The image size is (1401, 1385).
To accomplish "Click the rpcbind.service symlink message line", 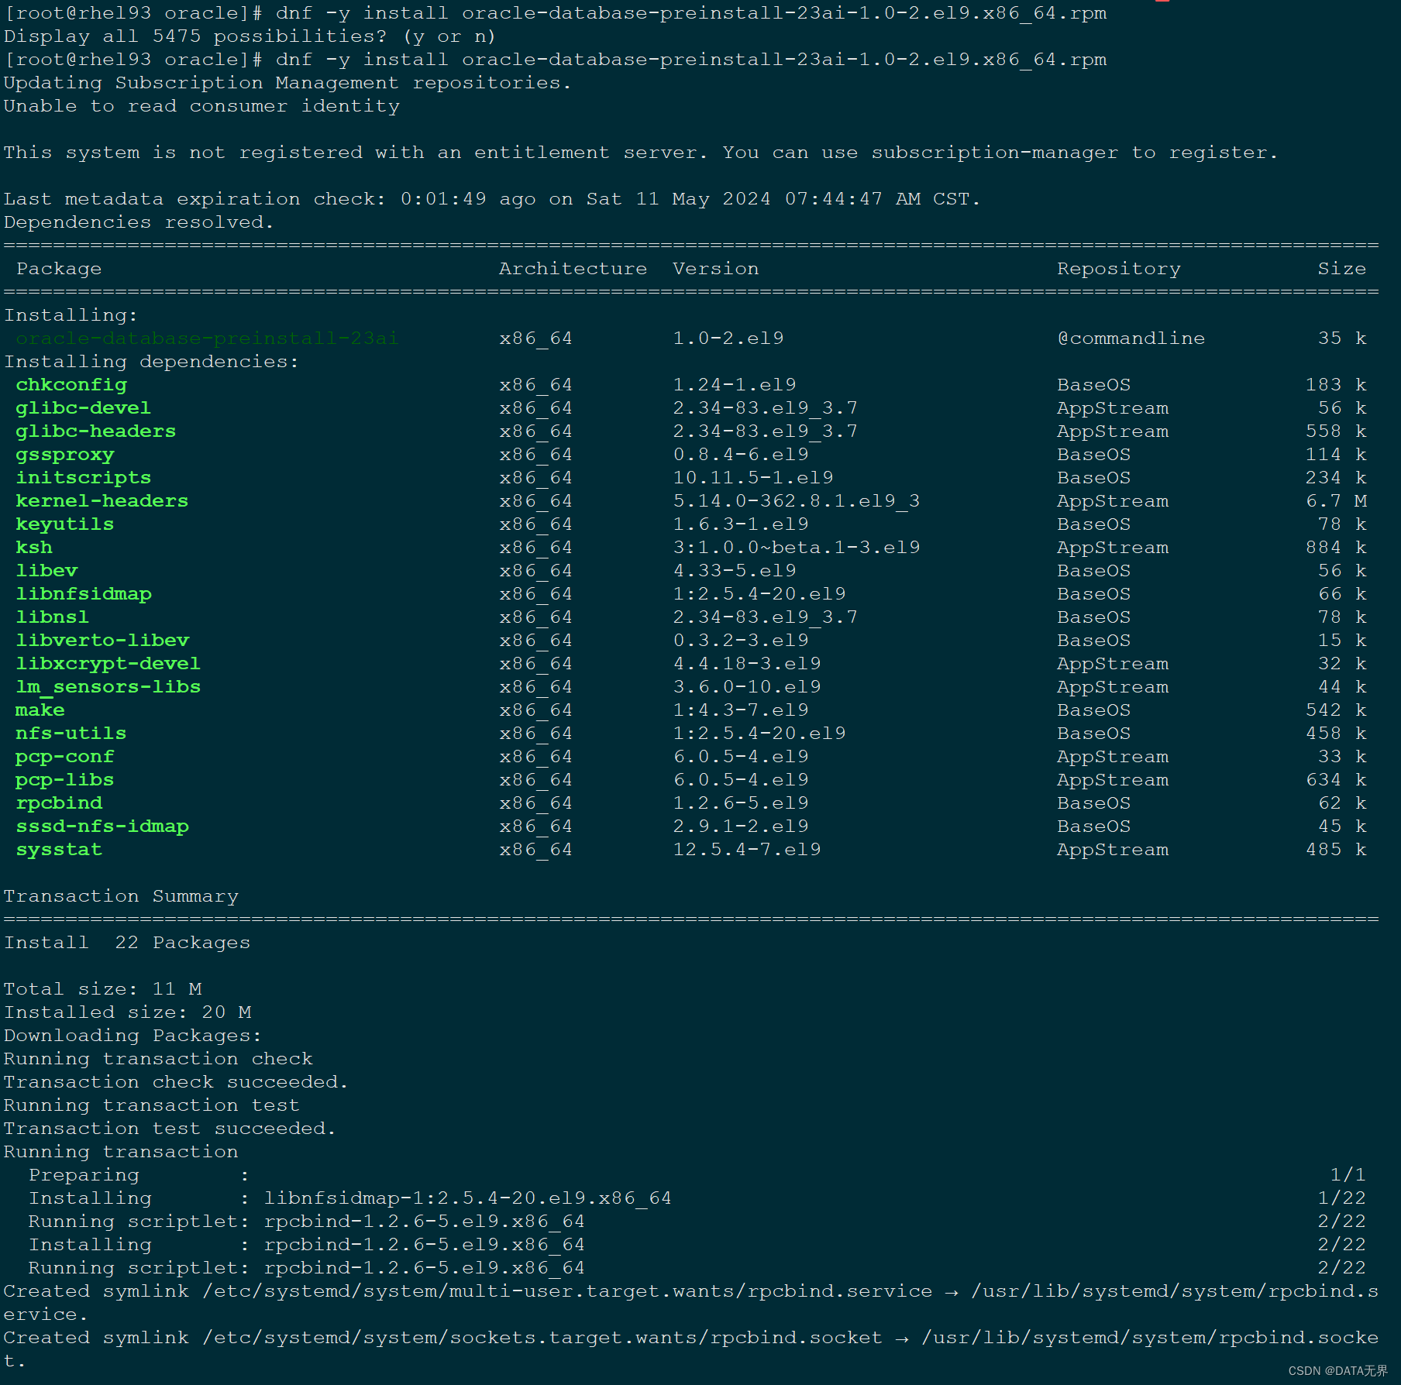I will [x=691, y=1303].
